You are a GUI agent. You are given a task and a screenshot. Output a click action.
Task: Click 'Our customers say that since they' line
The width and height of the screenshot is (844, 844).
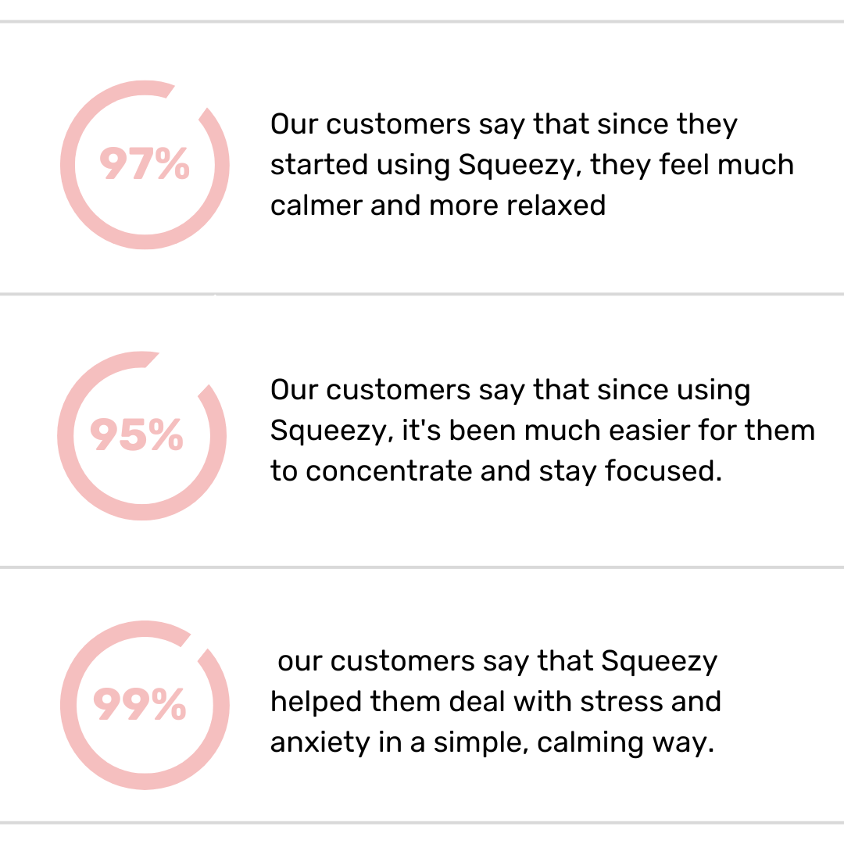[504, 124]
